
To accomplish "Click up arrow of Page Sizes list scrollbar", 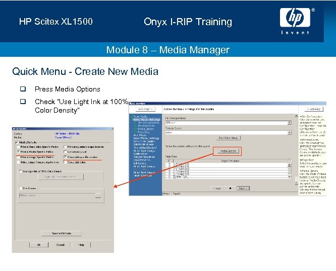I will coord(289,165).
